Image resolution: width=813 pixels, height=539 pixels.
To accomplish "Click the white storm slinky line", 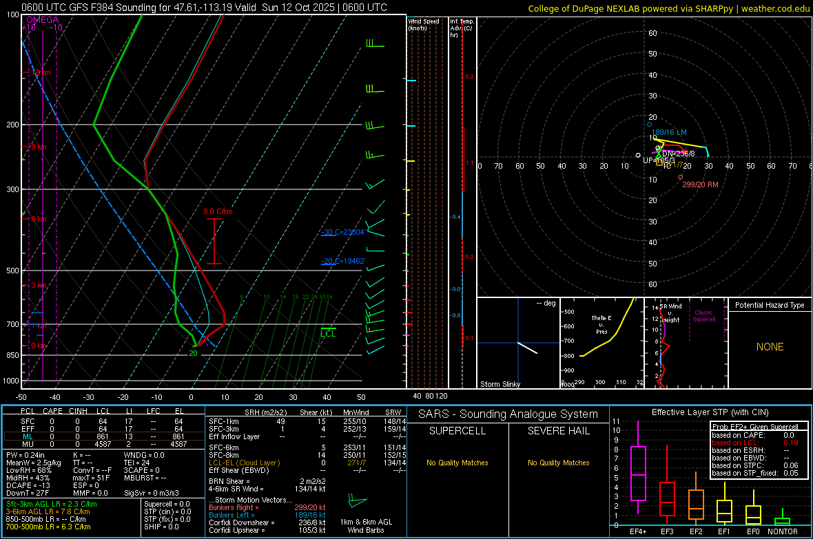I will pyautogui.click(x=528, y=348).
